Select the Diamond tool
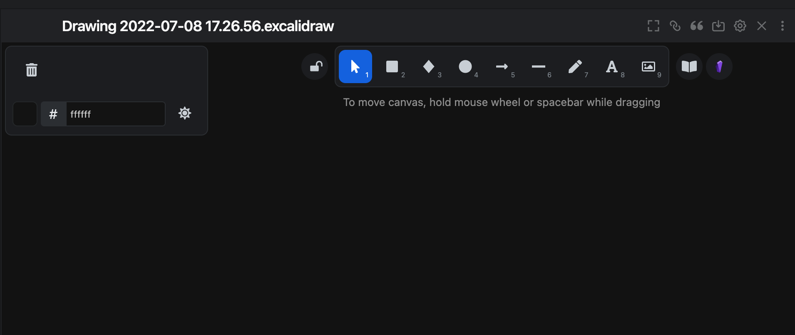The image size is (795, 335). (428, 67)
